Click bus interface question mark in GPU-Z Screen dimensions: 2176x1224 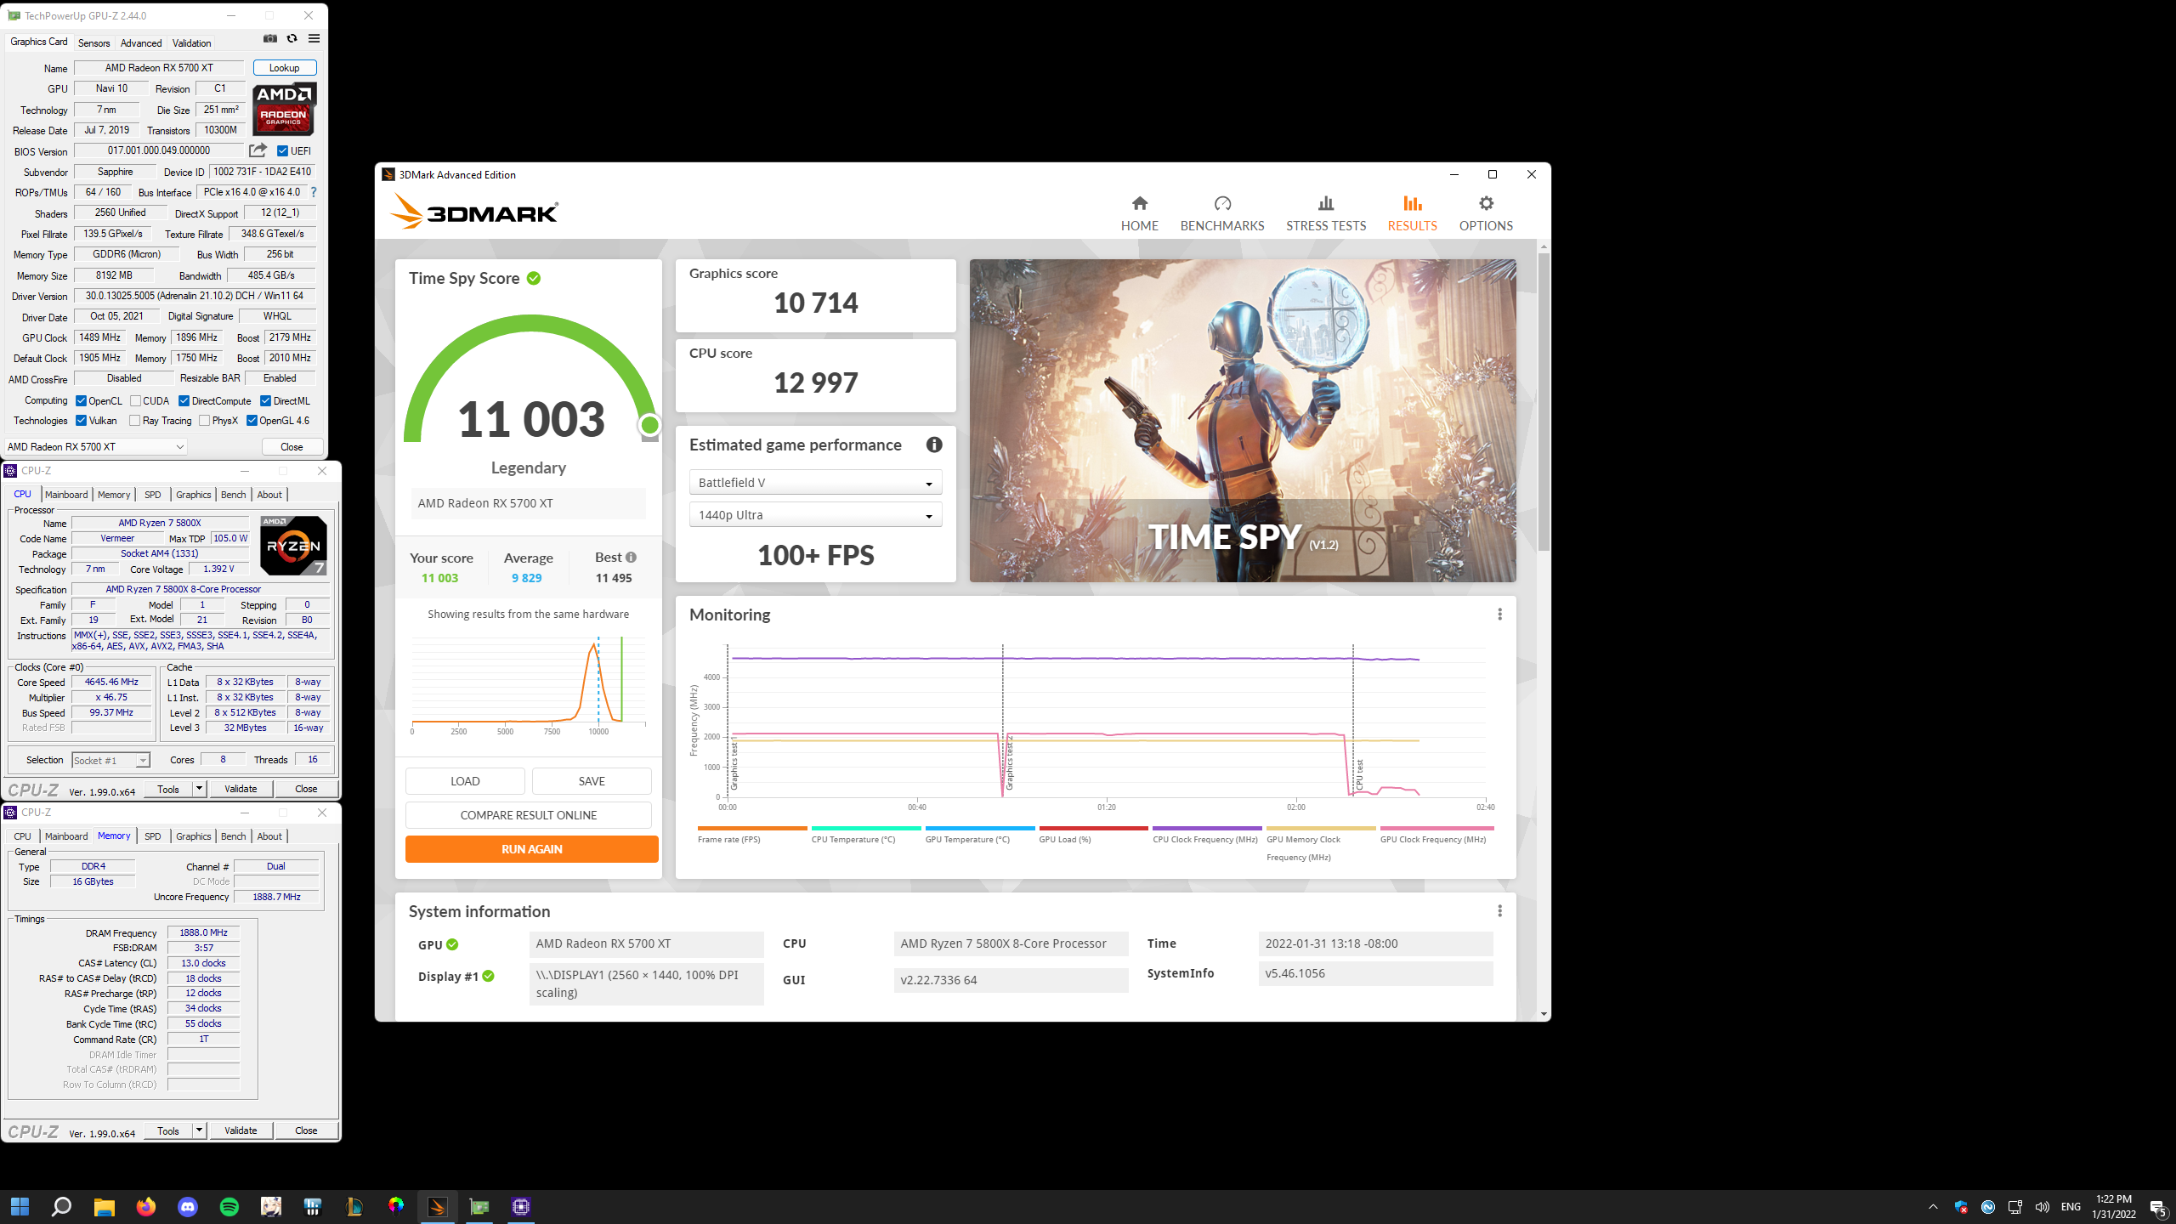314,192
